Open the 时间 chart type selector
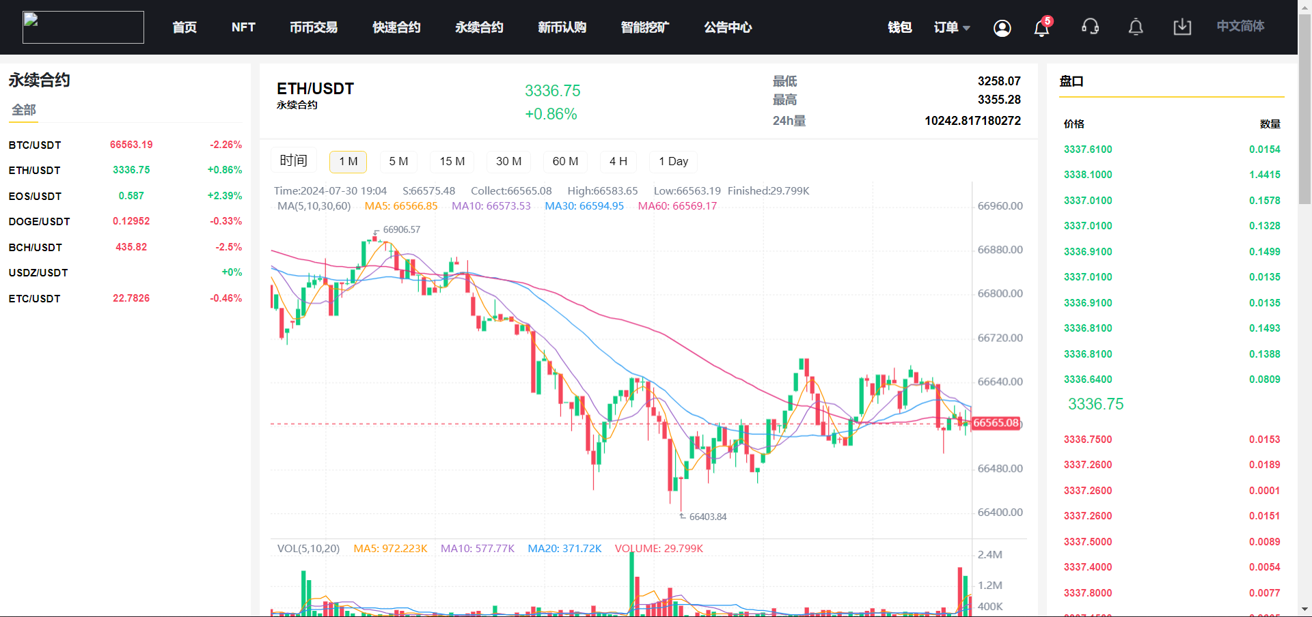 (293, 160)
